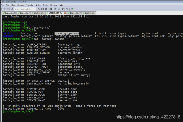Open the Help menu
The height and width of the screenshot is (122, 183).
pyautogui.click(x=61, y=5)
